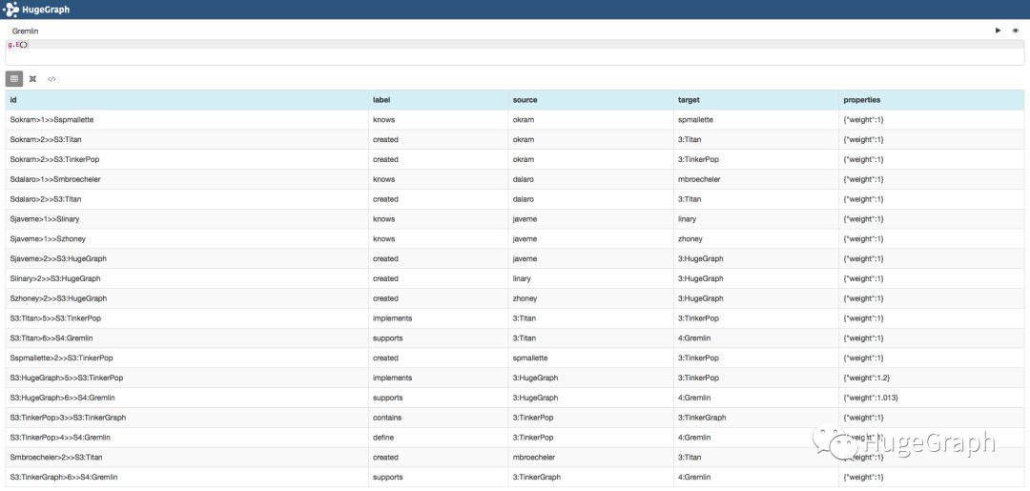This screenshot has height=491, width=1030.
Task: Select the Sokram>2>>S3:TinkerPop id cell
Action: 187,159
